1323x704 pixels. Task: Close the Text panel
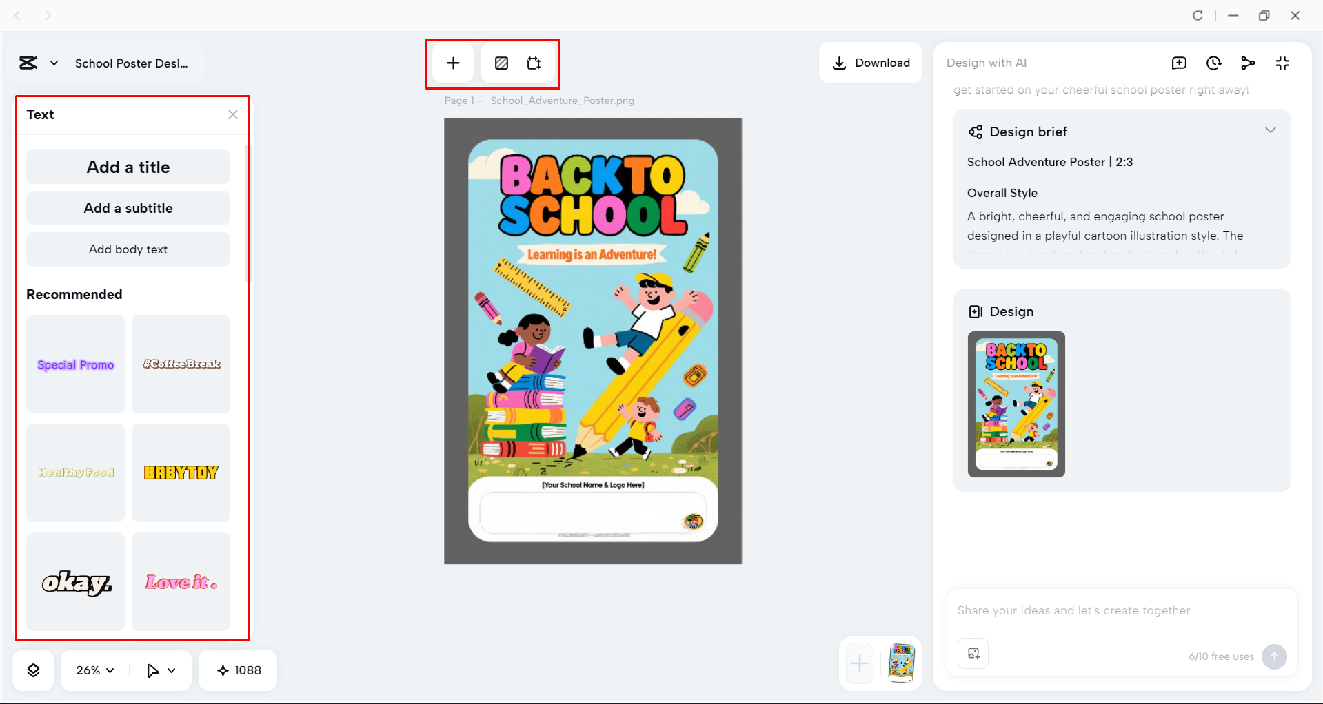tap(232, 114)
